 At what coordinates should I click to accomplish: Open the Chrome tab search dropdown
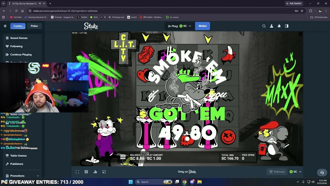(x=3, y=3)
